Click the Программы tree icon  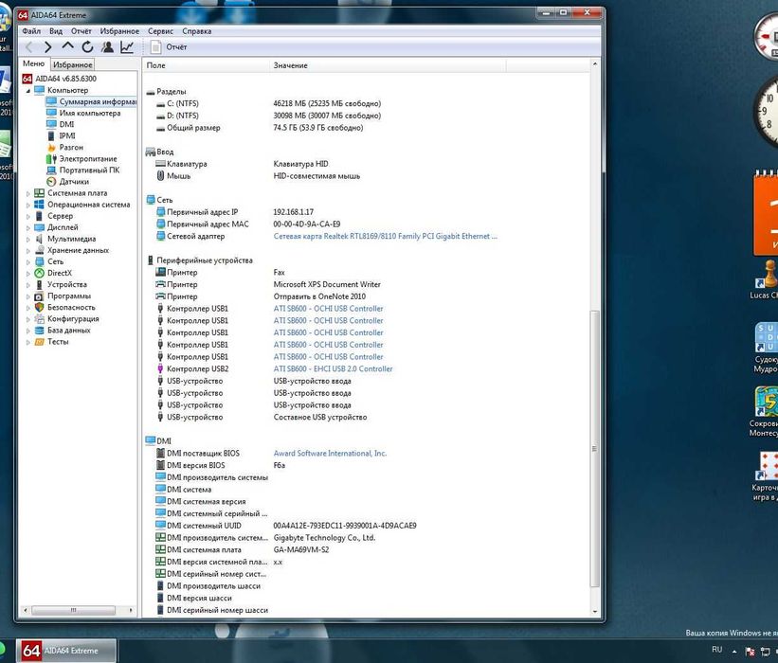(x=39, y=296)
